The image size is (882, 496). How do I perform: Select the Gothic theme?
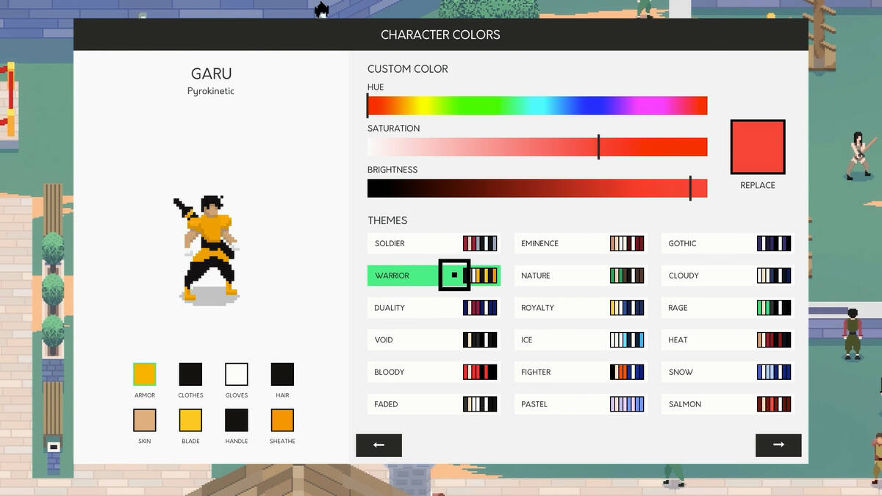click(x=728, y=243)
